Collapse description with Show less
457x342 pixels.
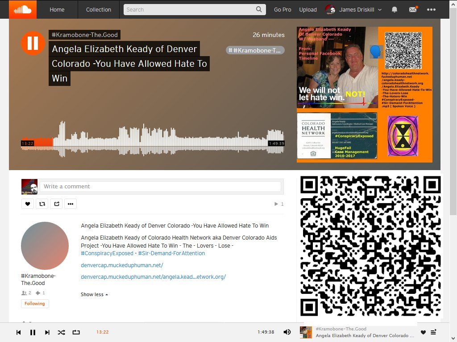pos(95,295)
